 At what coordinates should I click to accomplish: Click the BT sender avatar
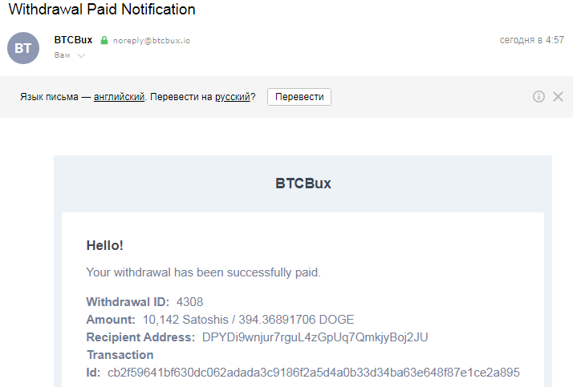click(x=23, y=48)
